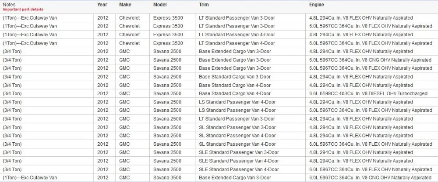The height and width of the screenshot is (182, 438).
Task: Click the first Chevrolet make cell
Action: (x=129, y=18)
